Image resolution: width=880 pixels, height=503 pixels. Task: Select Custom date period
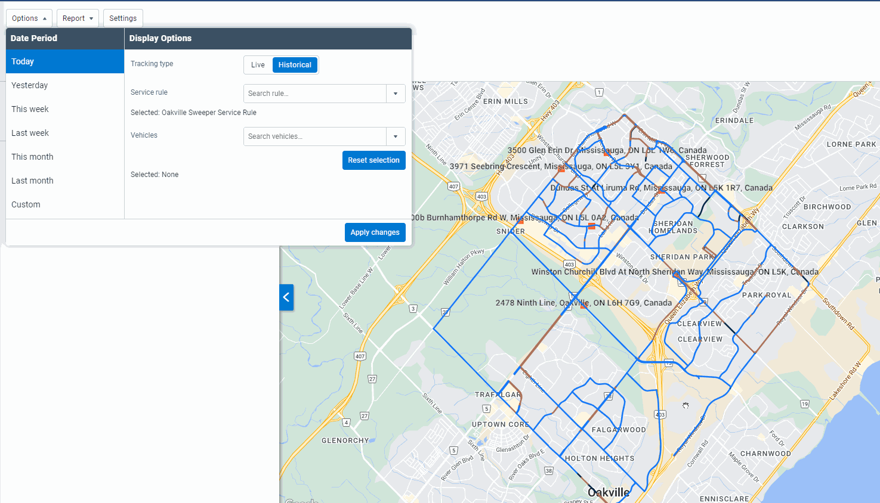pyautogui.click(x=26, y=204)
